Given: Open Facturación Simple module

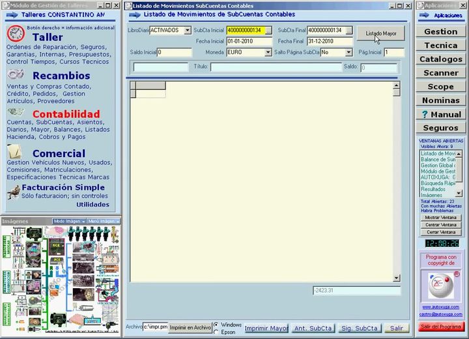Looking at the screenshot, I should tap(63, 188).
